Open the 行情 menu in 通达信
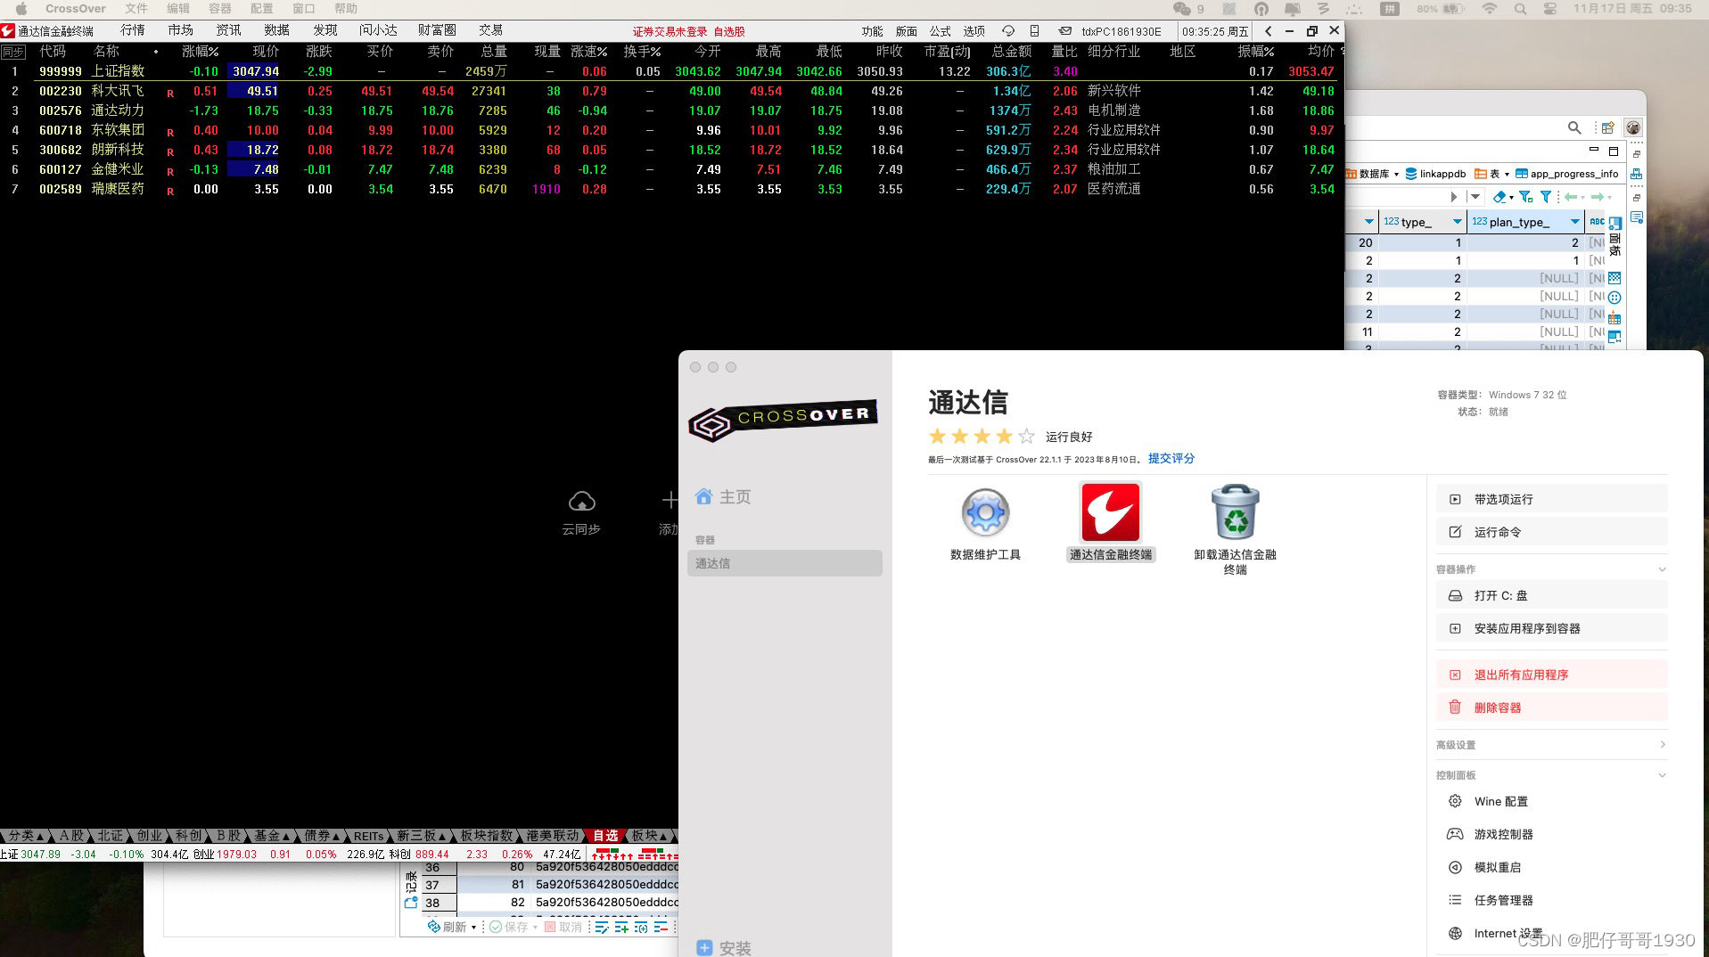 tap(132, 30)
